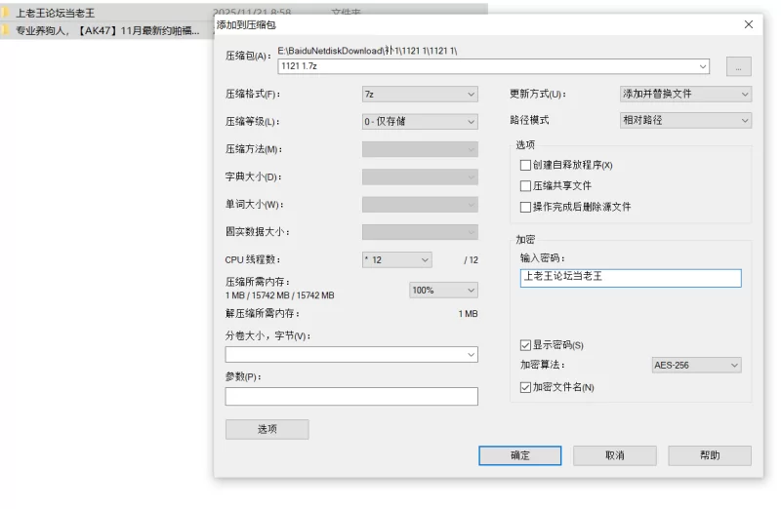Click the archive path text E:\BaiduNetdiskDownload

tap(368, 51)
